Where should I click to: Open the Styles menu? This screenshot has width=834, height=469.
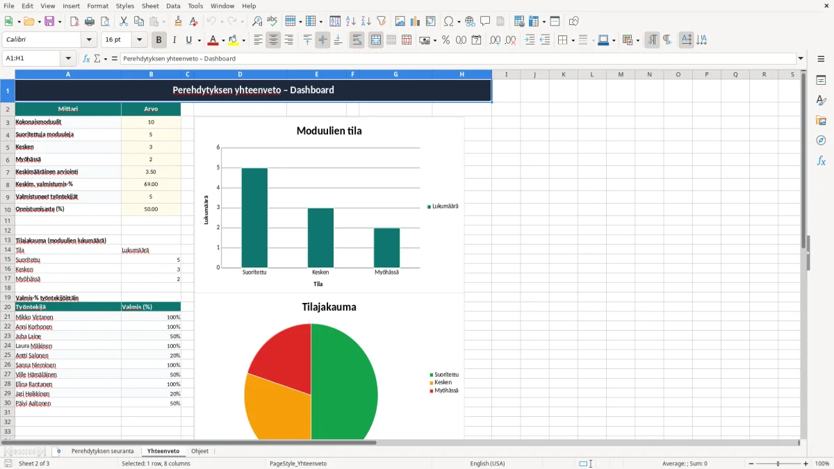click(x=125, y=6)
